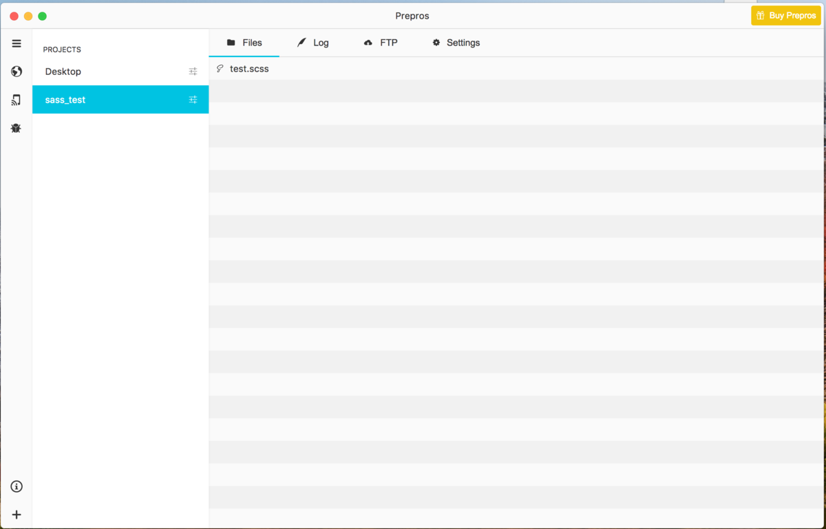Click the PROJECTS heading
The width and height of the screenshot is (826, 529).
coord(62,50)
